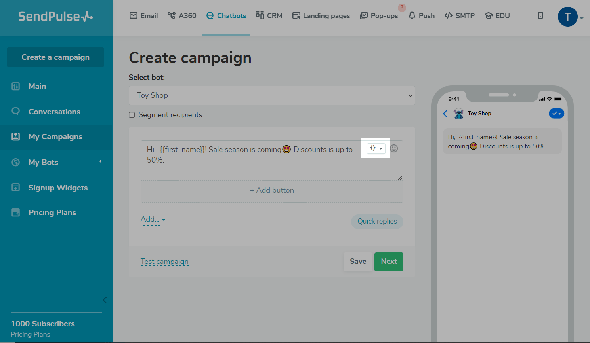Click the back arrow in phone preview
The height and width of the screenshot is (343, 590).
click(445, 114)
